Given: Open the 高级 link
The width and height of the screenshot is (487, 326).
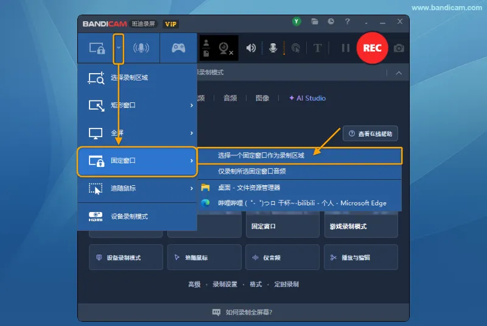Looking at the screenshot, I should point(194,285).
